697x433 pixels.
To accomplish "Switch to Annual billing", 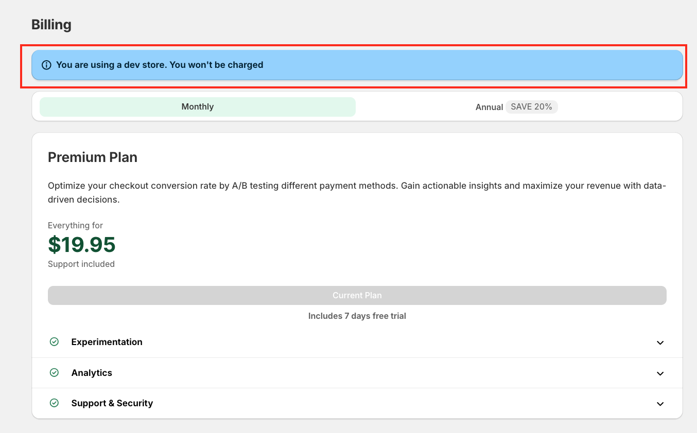I will point(489,107).
